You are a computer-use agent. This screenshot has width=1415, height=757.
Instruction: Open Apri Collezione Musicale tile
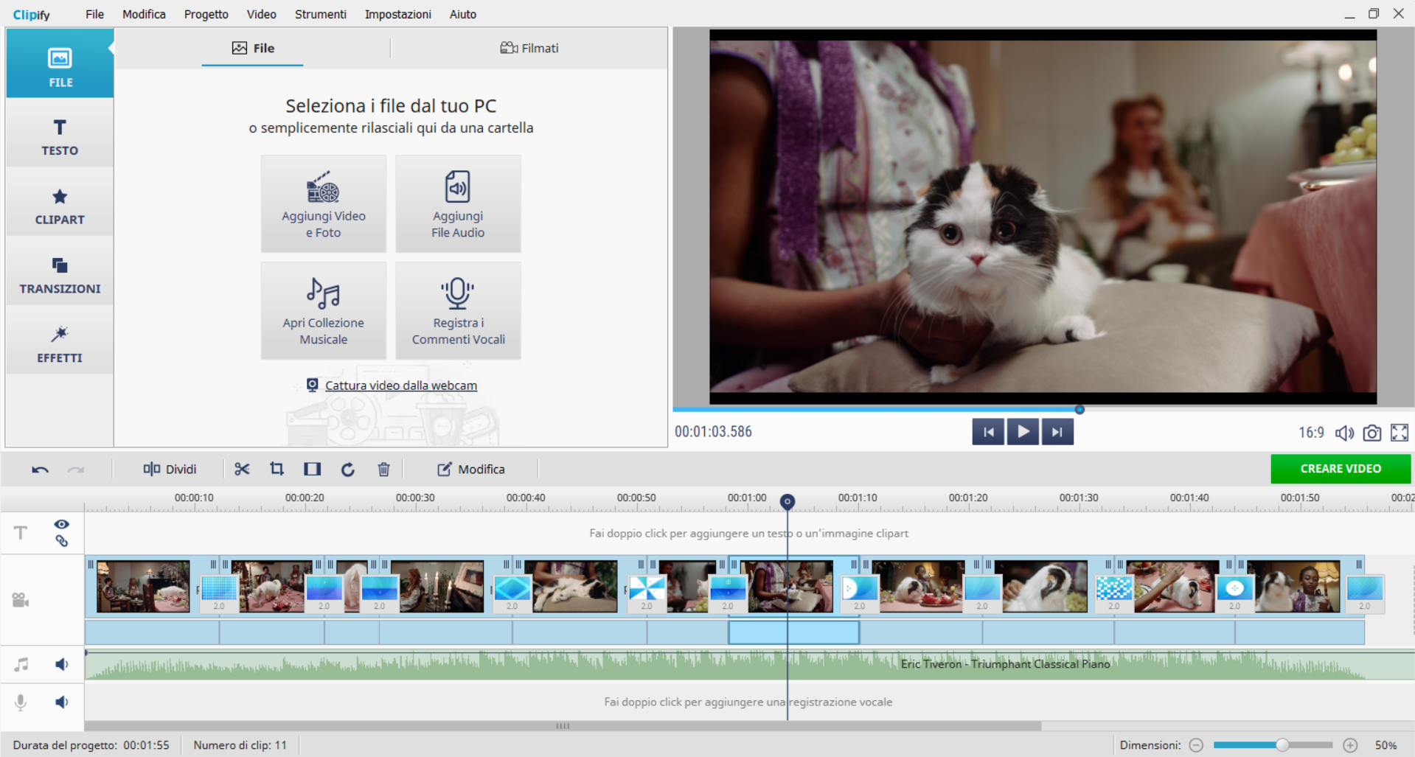coord(324,311)
